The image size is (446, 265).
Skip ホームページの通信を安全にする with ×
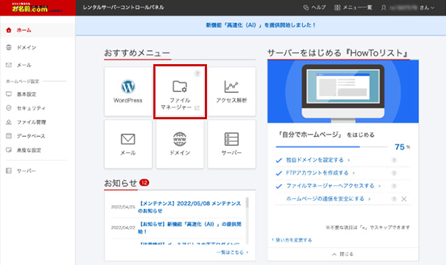[404, 199]
